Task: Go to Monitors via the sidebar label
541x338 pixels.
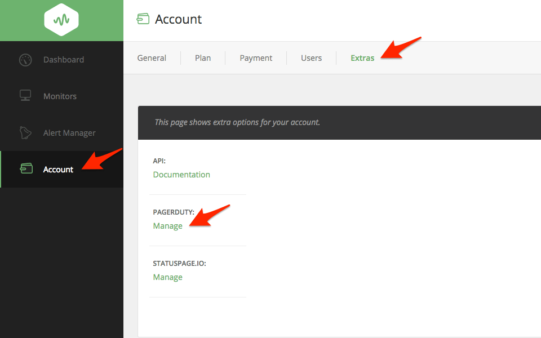Action: point(60,96)
